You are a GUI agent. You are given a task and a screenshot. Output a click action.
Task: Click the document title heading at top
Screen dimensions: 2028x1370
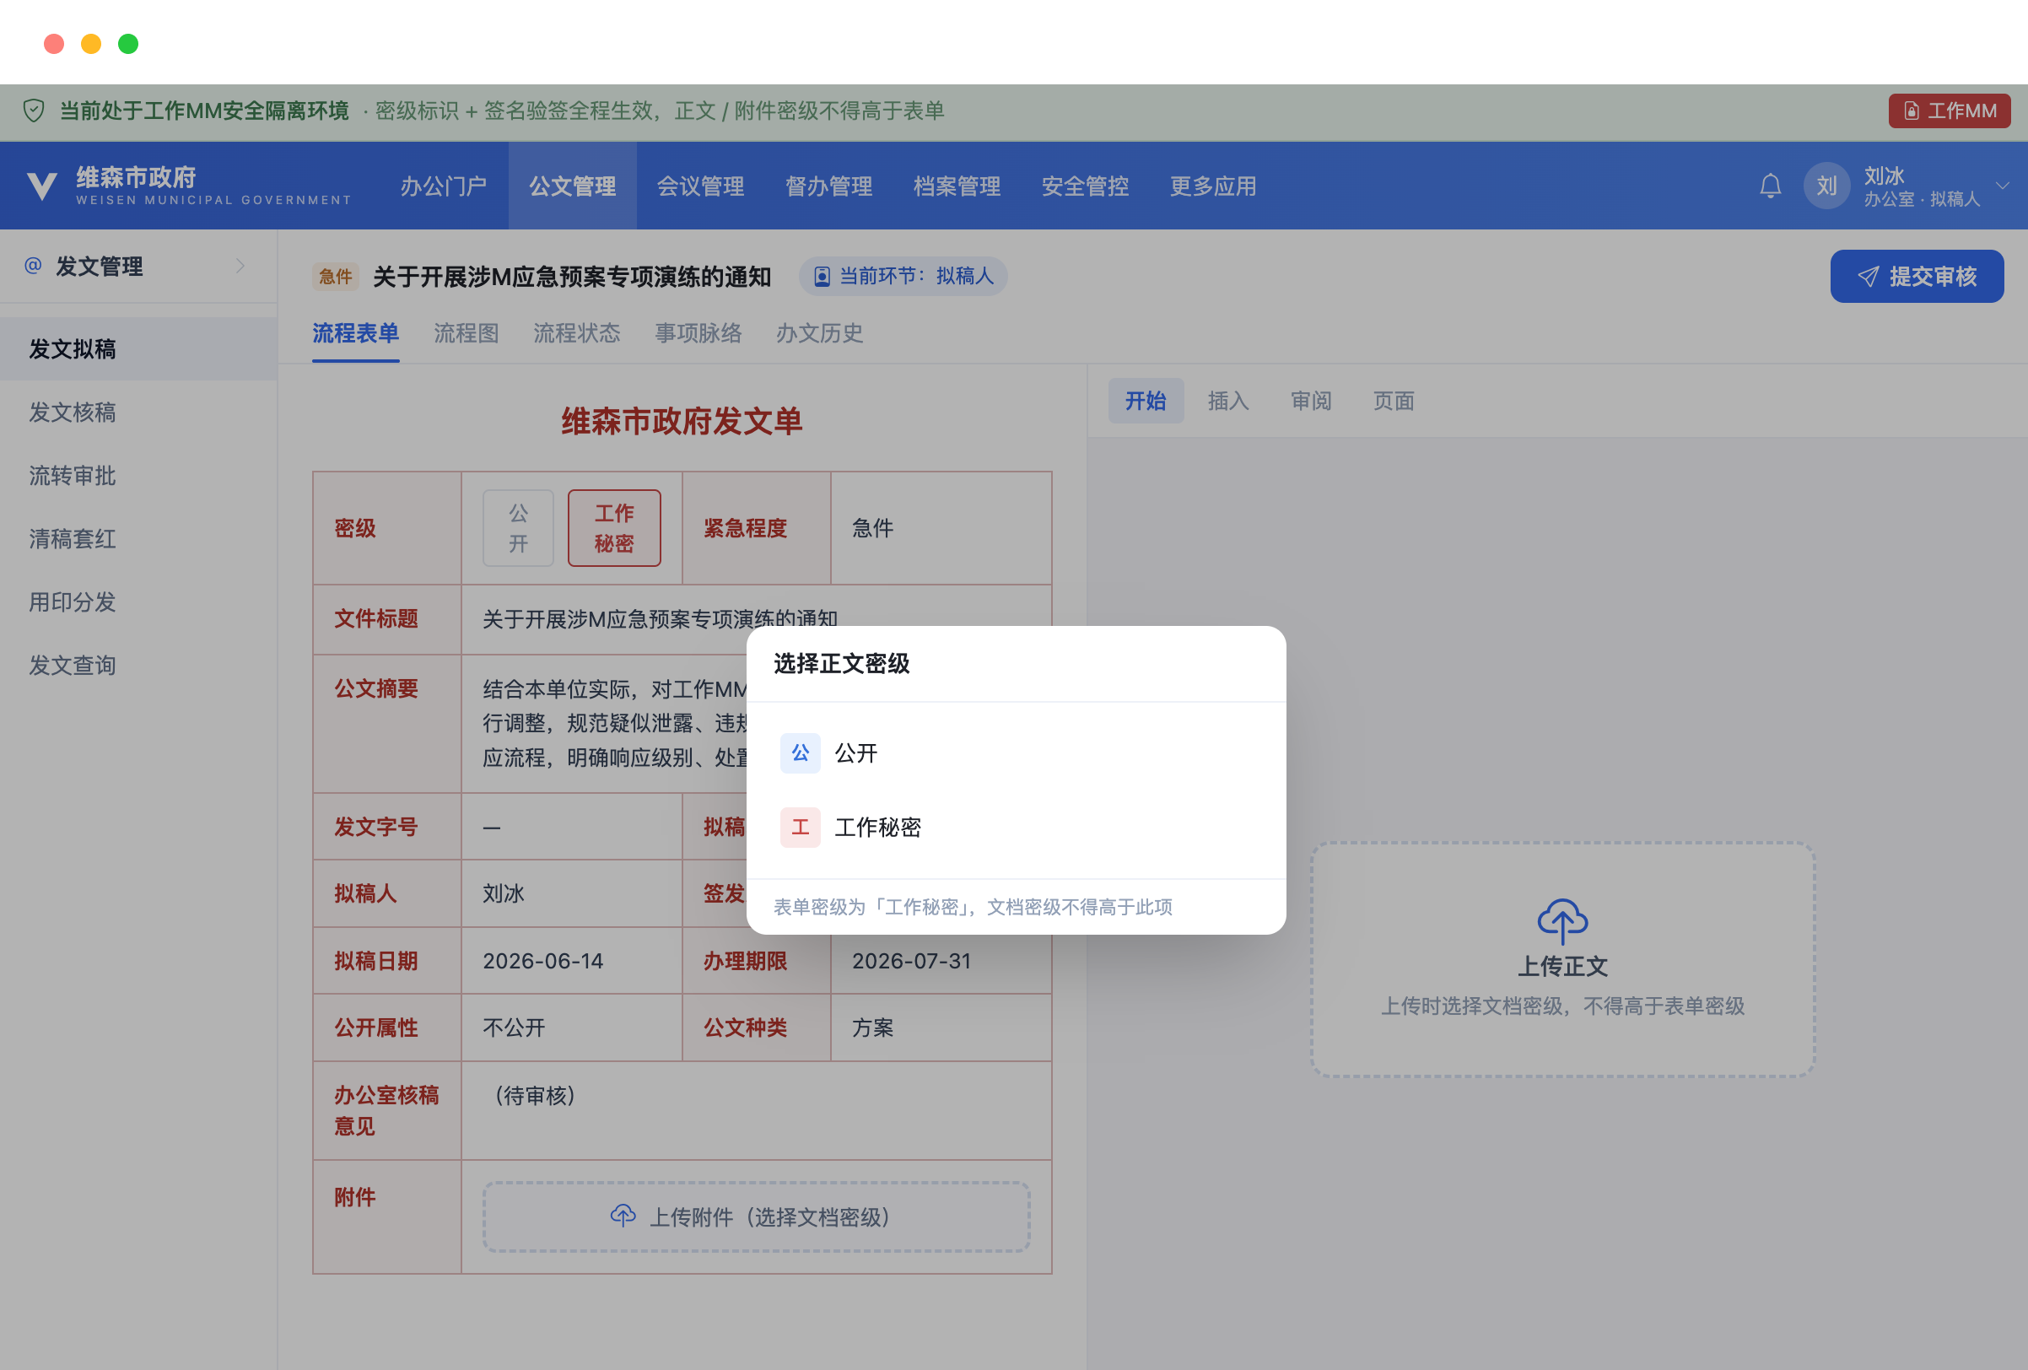point(572,277)
